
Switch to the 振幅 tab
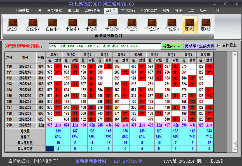point(166,10)
